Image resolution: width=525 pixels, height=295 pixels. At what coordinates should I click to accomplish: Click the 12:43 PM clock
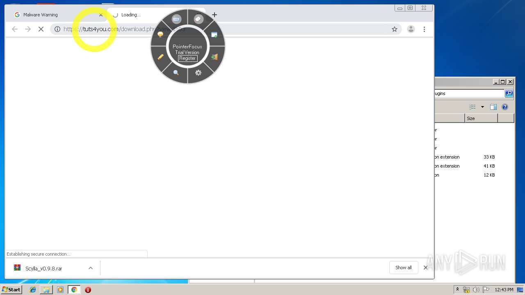[x=504, y=289]
